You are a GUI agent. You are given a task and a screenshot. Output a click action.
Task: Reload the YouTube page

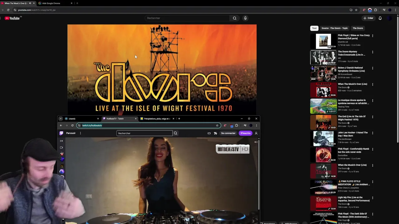pyautogui.click(x=8, y=10)
